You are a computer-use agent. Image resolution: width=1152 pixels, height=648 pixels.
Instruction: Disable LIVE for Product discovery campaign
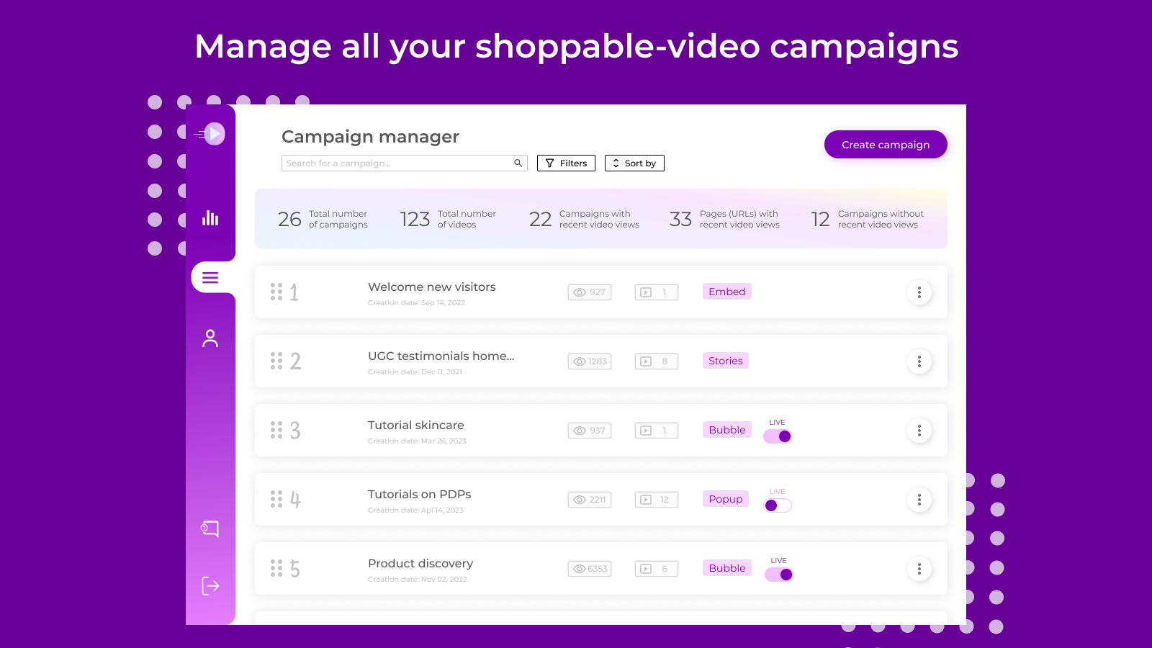(778, 575)
